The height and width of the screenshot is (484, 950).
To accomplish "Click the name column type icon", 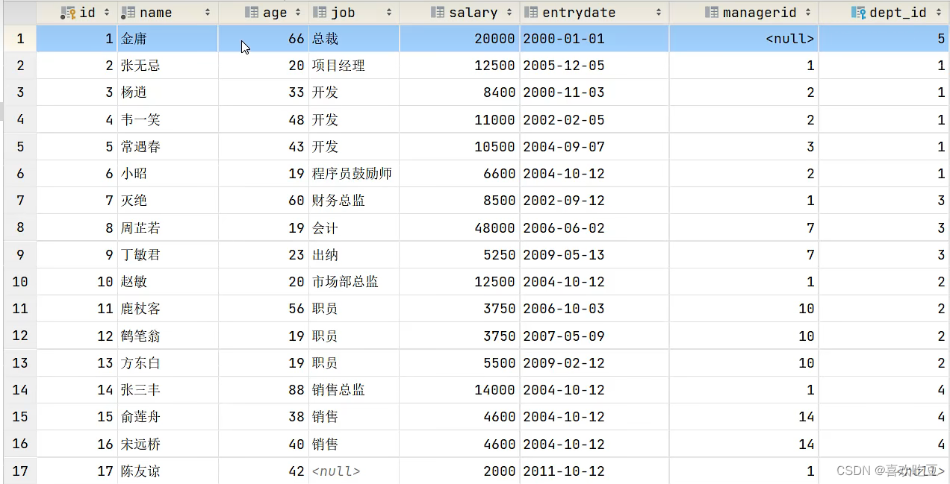I will pyautogui.click(x=128, y=13).
